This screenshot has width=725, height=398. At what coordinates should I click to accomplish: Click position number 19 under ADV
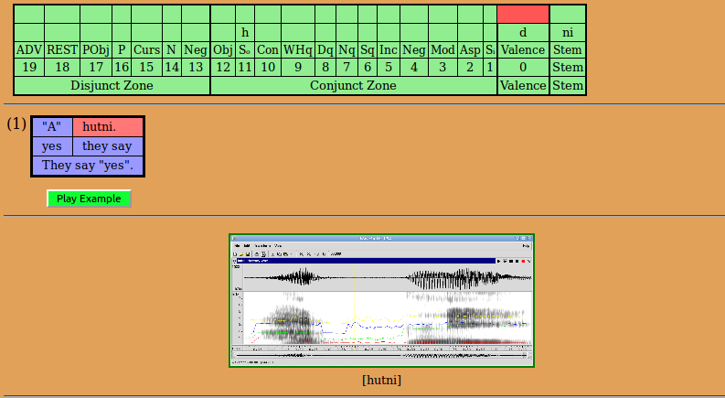coord(29,67)
